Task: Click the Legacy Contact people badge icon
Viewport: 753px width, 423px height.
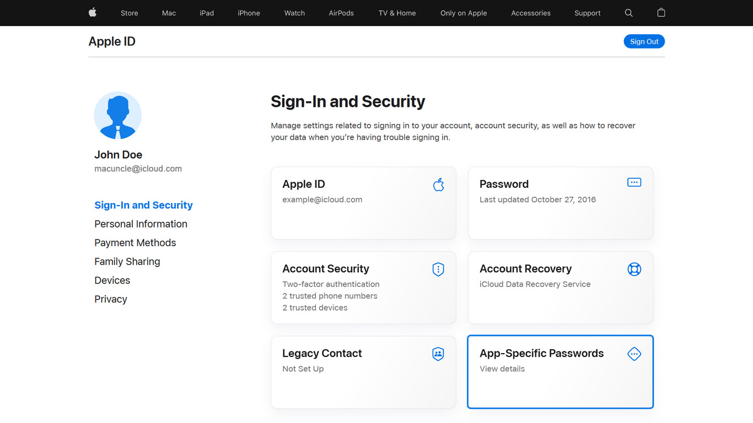Action: (x=438, y=354)
